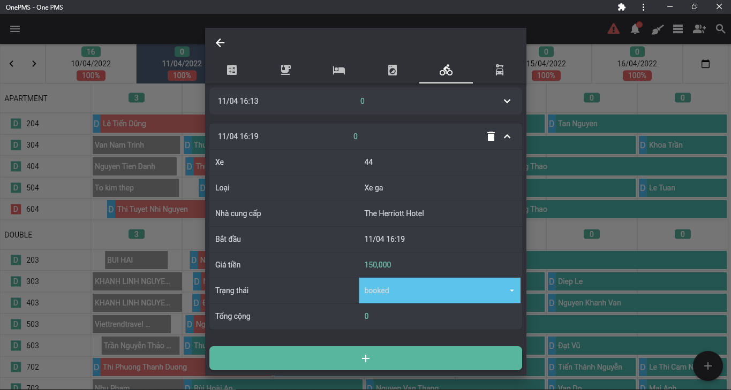Image resolution: width=731 pixels, height=390 pixels.
Task: Open Van Nam Trinh booking
Action: tap(136, 145)
